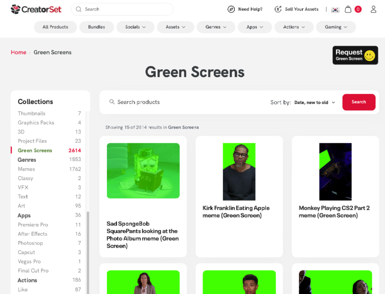Viewport: 385px width, 294px height.
Task: Expand the Actions dropdown in navigation
Action: tap(294, 27)
